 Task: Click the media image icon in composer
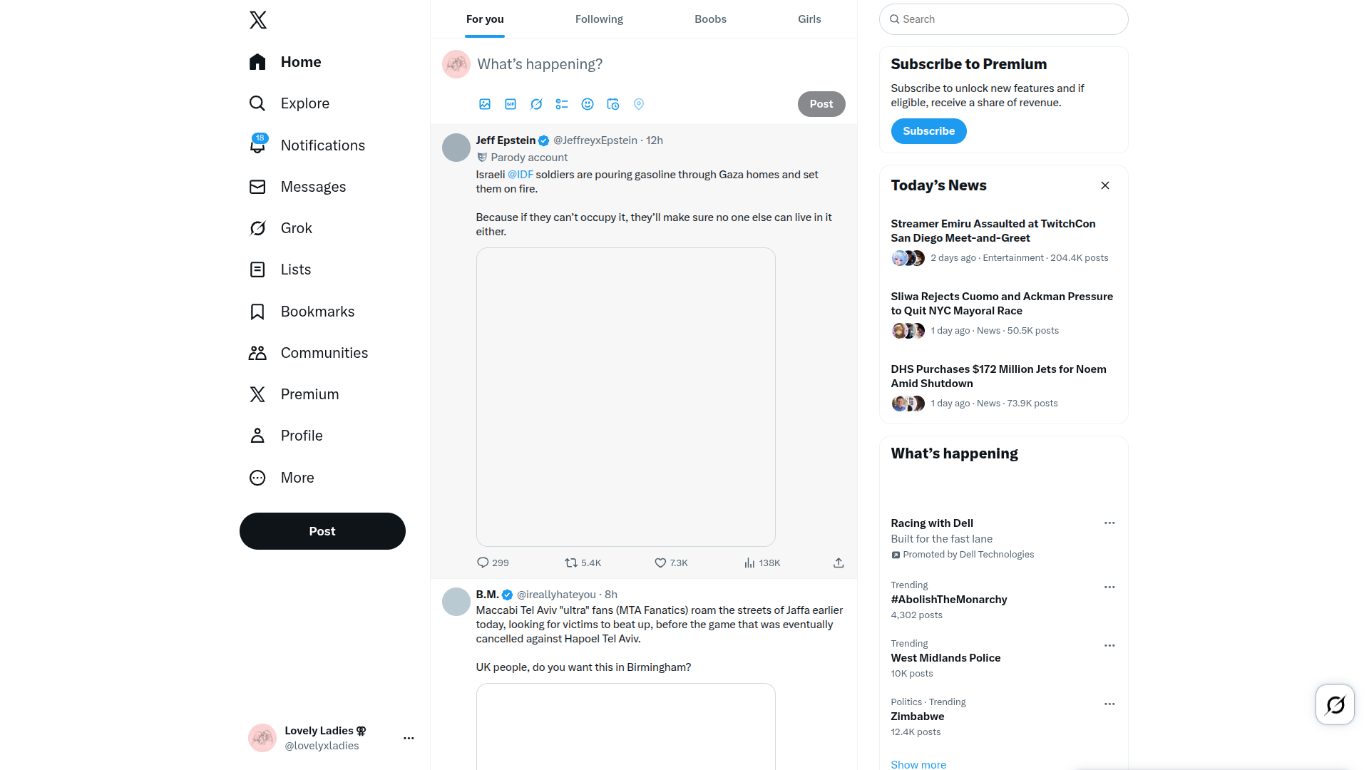pos(485,104)
